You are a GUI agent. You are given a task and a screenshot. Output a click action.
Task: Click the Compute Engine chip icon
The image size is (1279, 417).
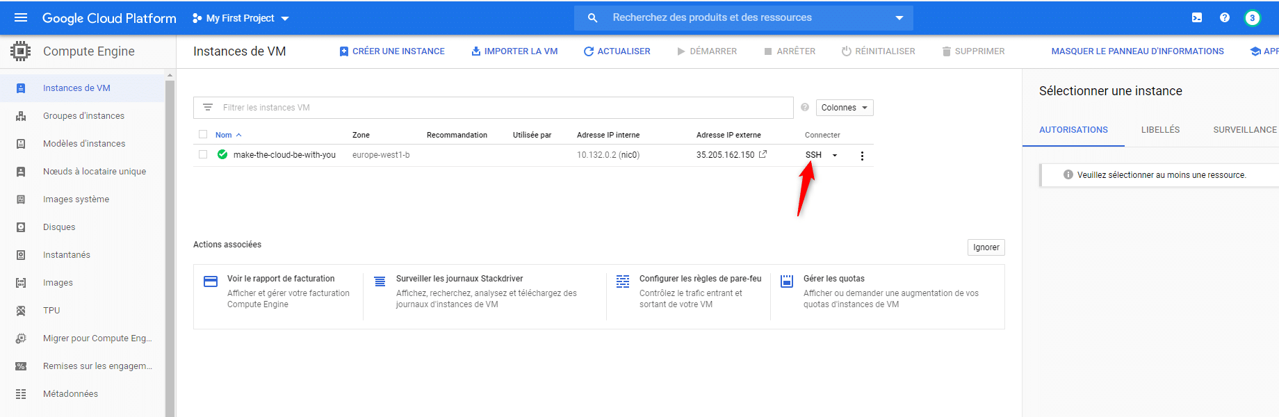coord(21,51)
